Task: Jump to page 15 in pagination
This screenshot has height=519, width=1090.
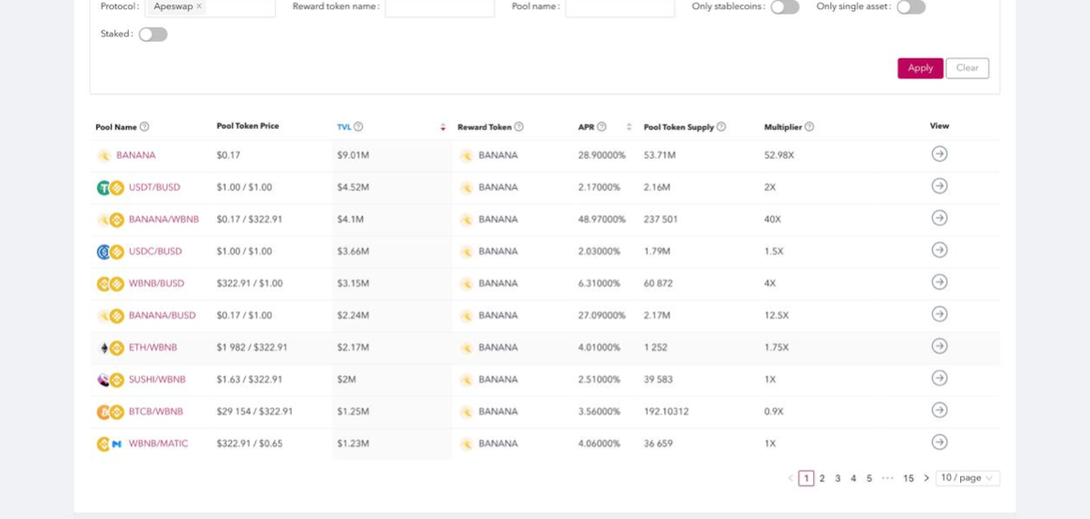Action: tap(908, 478)
